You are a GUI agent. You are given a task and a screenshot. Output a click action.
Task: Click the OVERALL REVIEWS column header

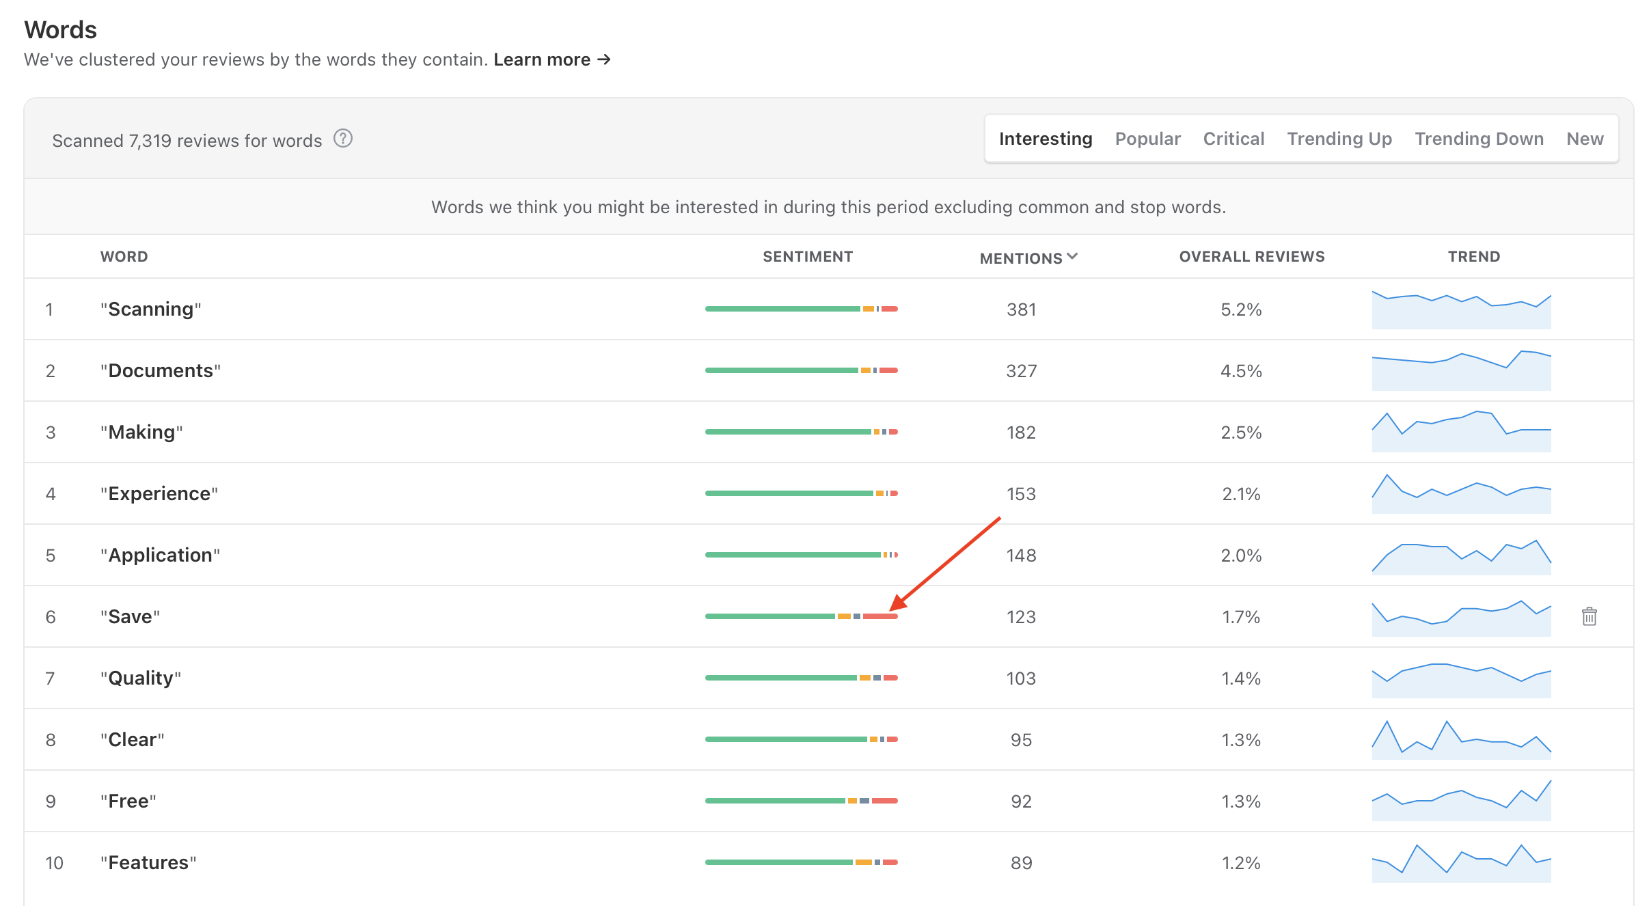click(x=1252, y=256)
